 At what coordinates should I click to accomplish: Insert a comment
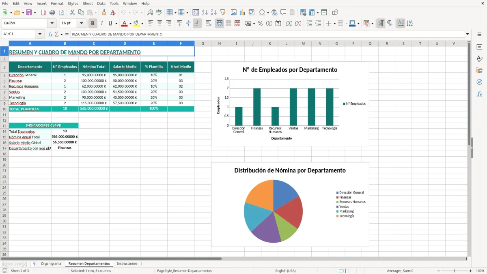click(283, 13)
